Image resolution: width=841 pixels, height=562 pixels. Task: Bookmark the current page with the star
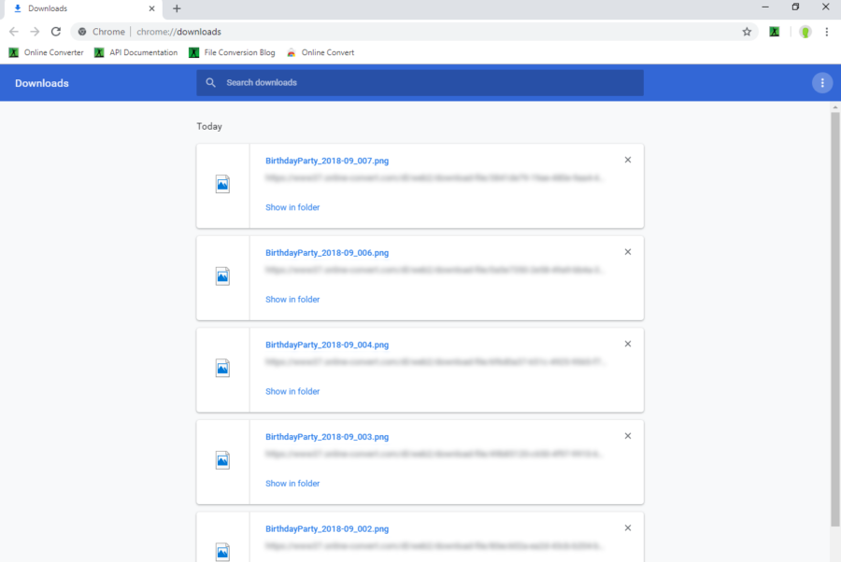(746, 31)
